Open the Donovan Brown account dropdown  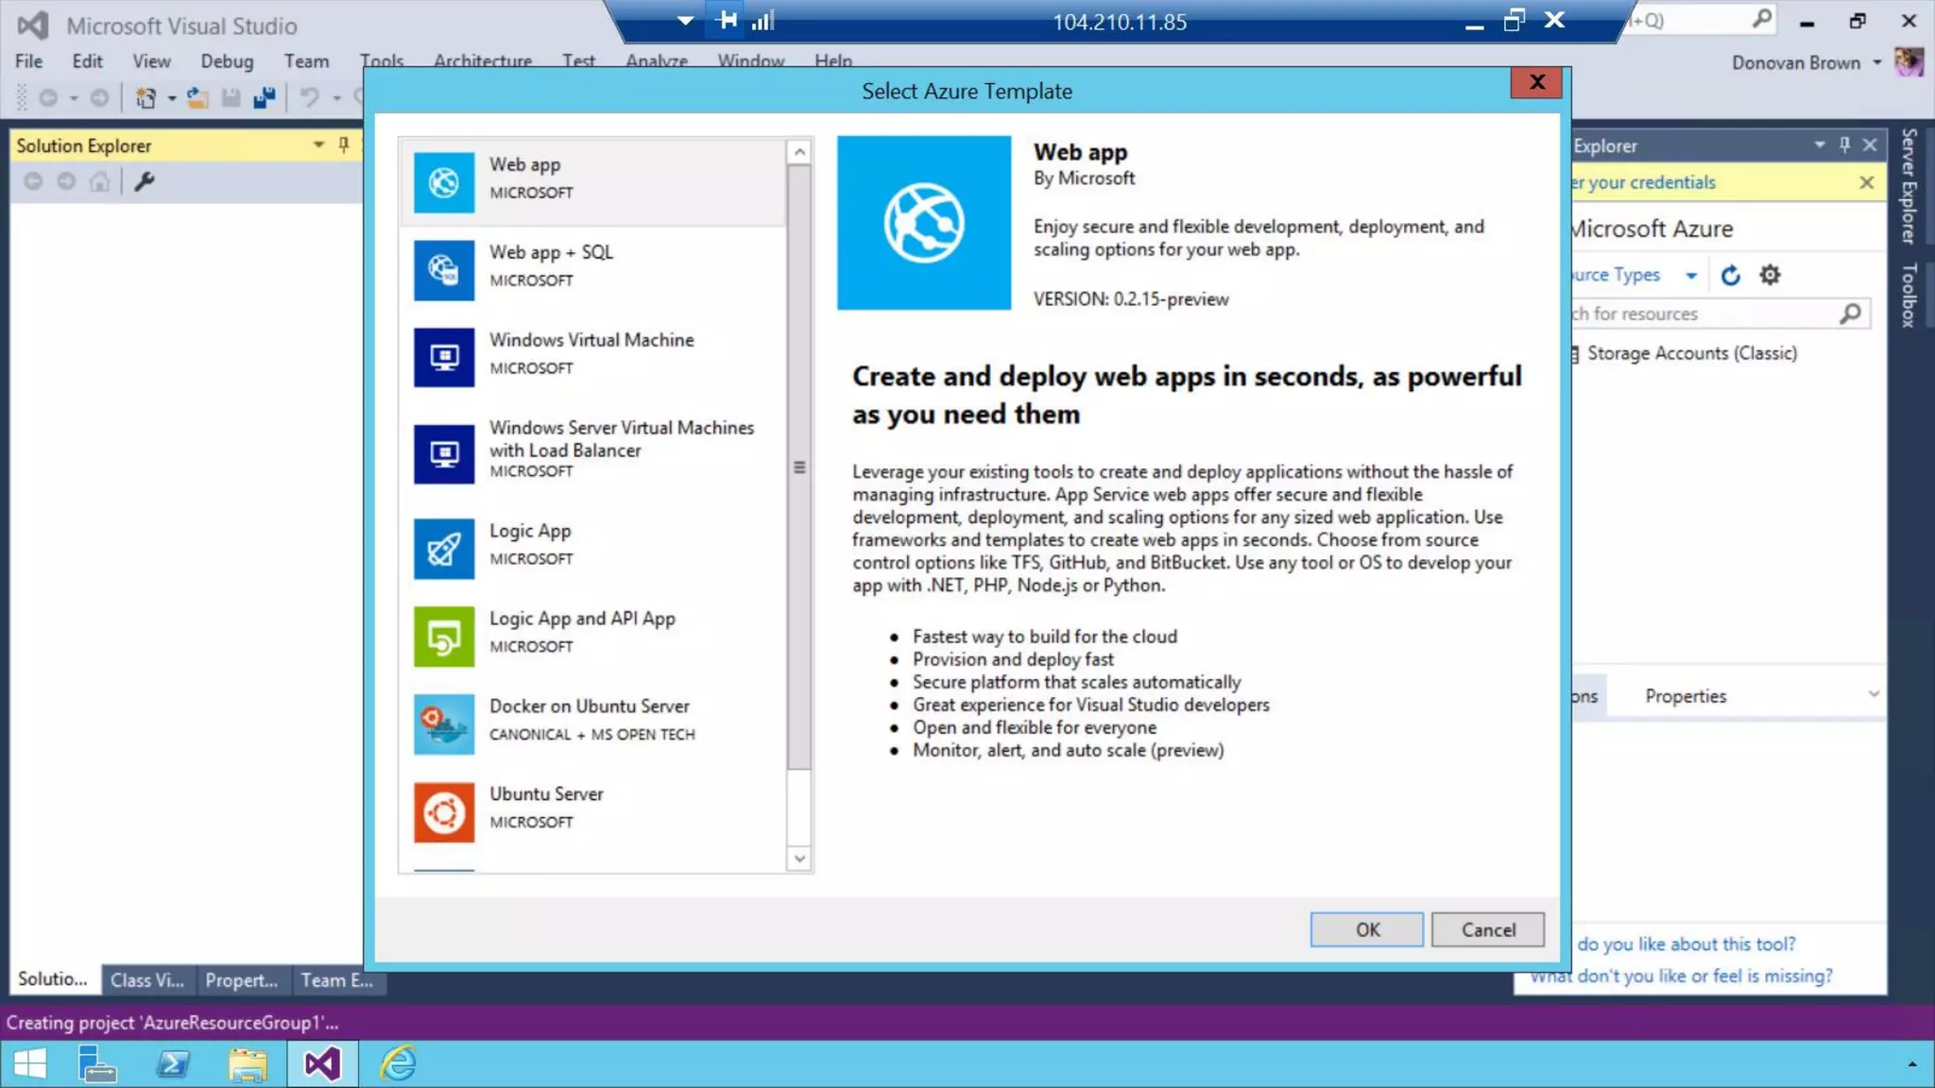click(x=1877, y=62)
